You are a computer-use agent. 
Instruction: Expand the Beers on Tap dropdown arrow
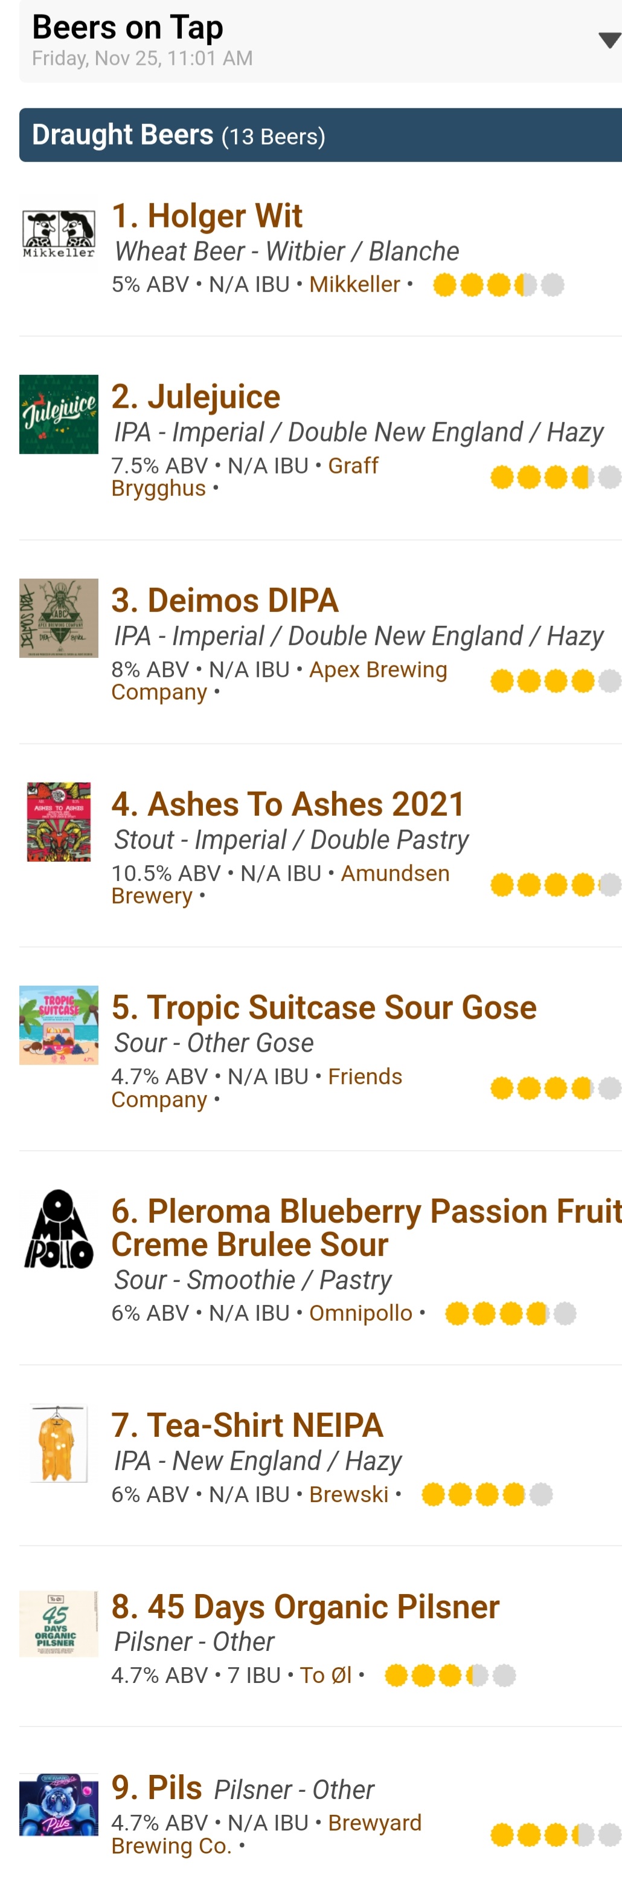point(609,41)
